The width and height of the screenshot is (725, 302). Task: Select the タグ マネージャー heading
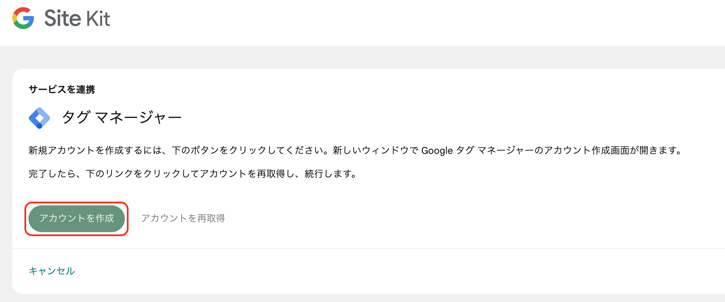pos(122,117)
